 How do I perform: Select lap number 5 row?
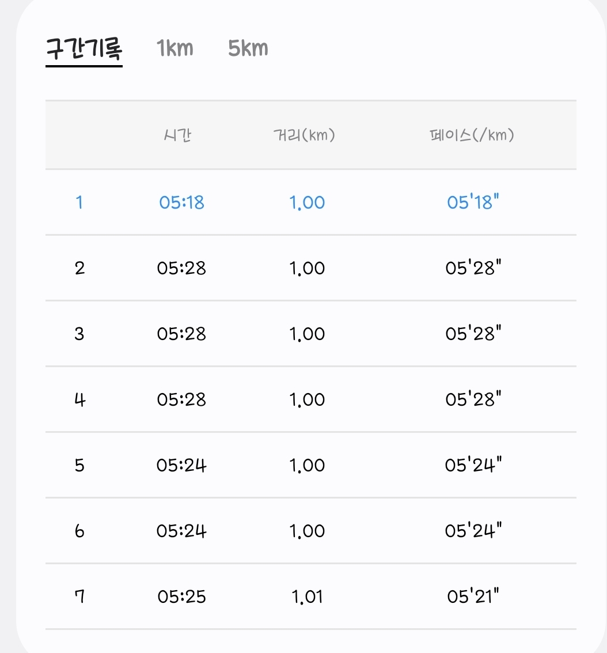(79, 465)
